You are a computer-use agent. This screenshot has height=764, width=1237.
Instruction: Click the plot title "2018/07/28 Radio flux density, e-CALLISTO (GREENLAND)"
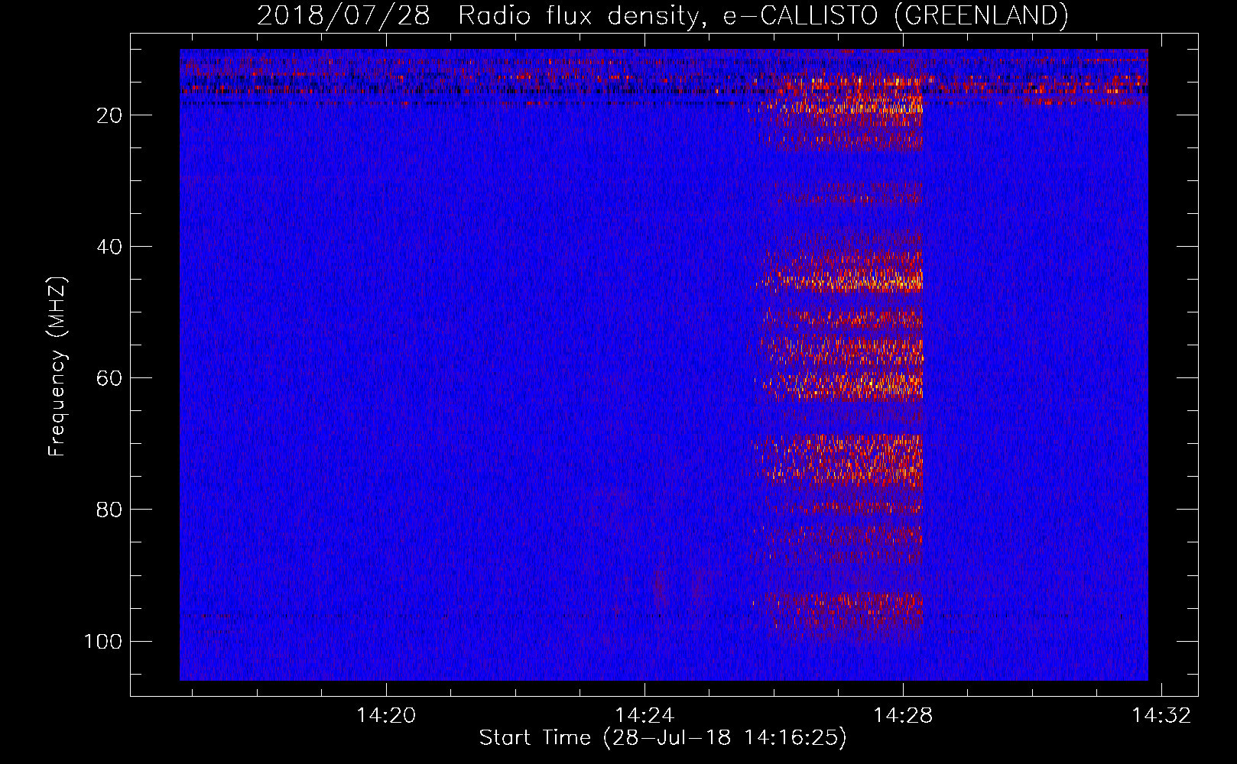pyautogui.click(x=662, y=15)
